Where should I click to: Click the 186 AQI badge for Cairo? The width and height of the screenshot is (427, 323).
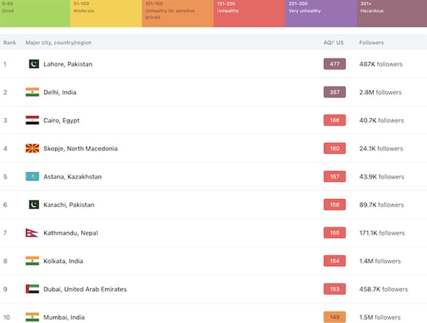click(335, 120)
